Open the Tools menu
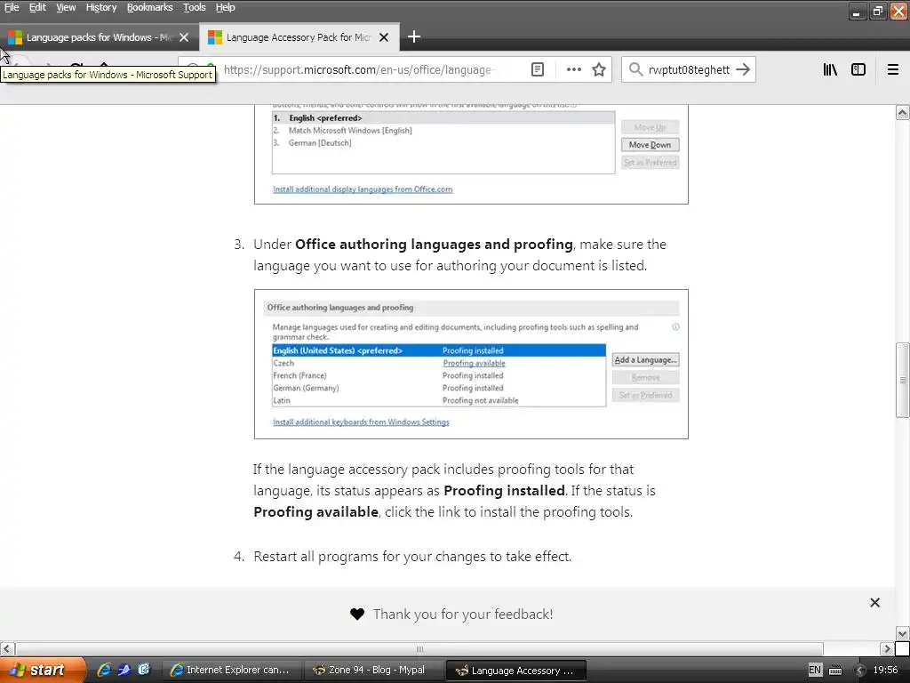Image resolution: width=910 pixels, height=683 pixels. (194, 7)
